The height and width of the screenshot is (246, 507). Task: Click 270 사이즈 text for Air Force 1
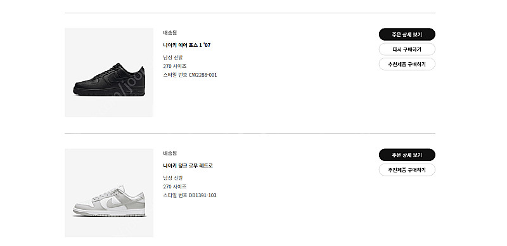(175, 66)
